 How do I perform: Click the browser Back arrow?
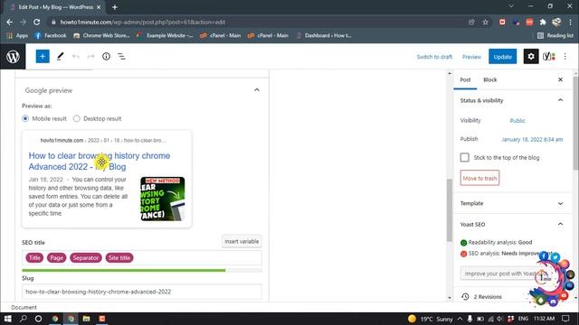pos(10,22)
